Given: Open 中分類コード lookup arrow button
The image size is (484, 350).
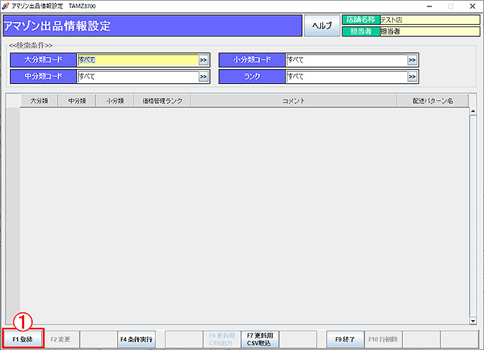Looking at the screenshot, I should (x=204, y=77).
